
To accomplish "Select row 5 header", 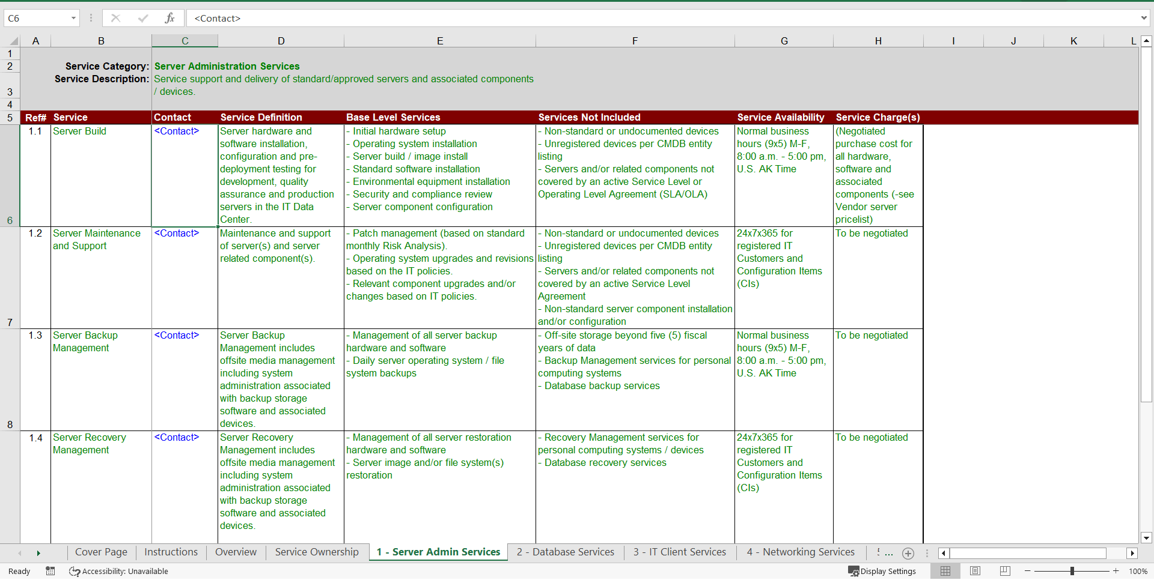I will tap(10, 118).
